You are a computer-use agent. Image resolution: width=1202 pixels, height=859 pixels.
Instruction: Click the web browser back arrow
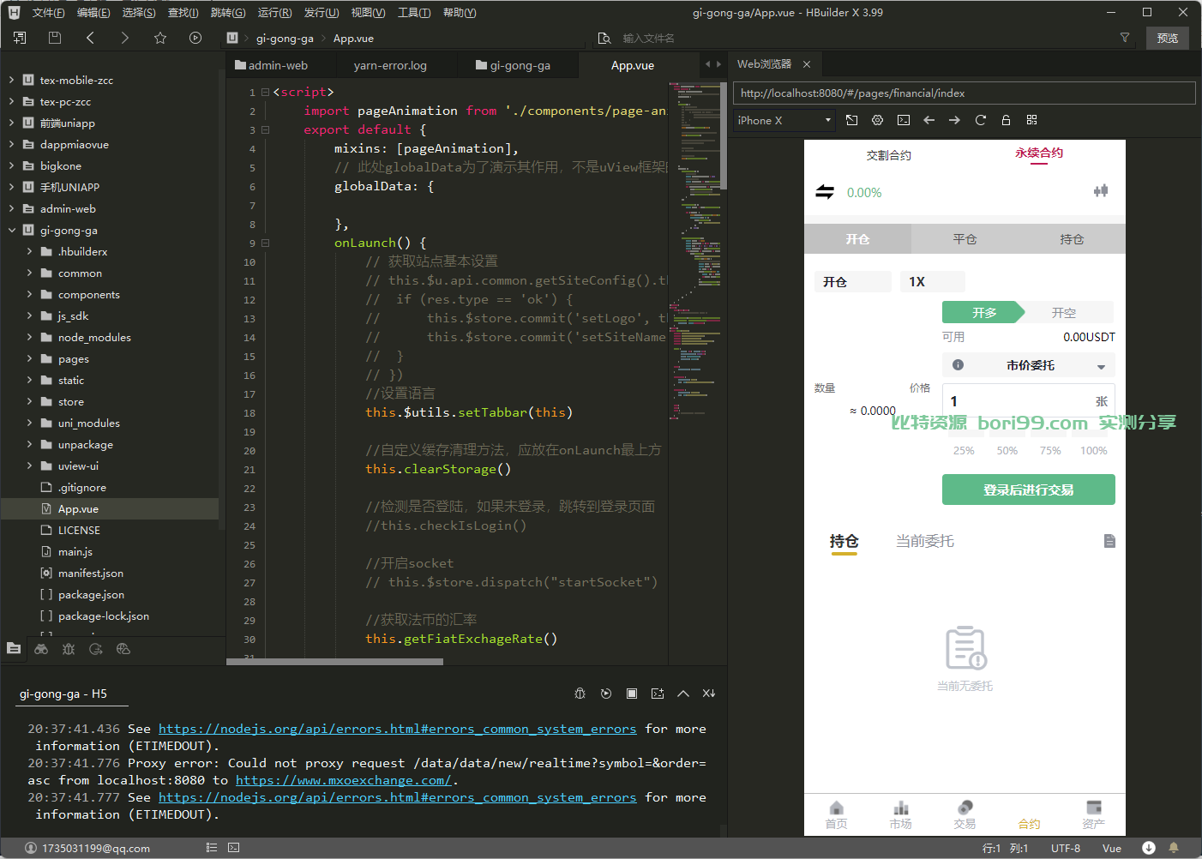pos(929,120)
